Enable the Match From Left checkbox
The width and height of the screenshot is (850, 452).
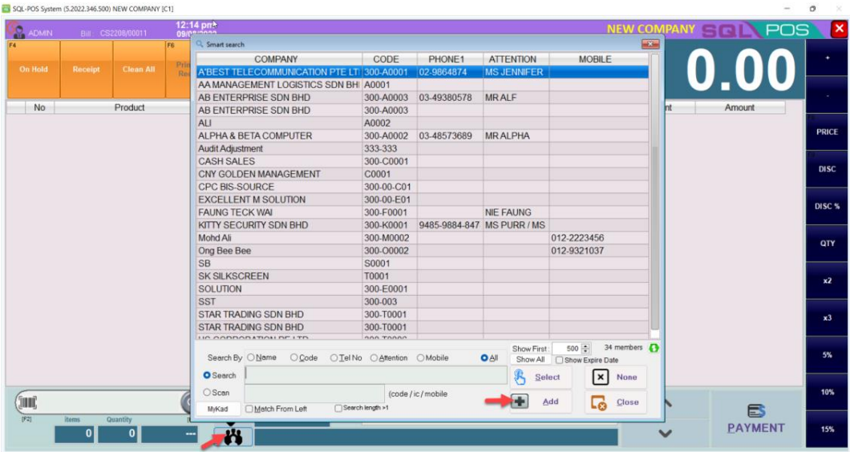(249, 409)
